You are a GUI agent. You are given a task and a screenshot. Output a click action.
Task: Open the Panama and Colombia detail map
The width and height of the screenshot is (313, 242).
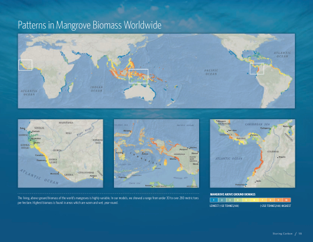coord(252,154)
